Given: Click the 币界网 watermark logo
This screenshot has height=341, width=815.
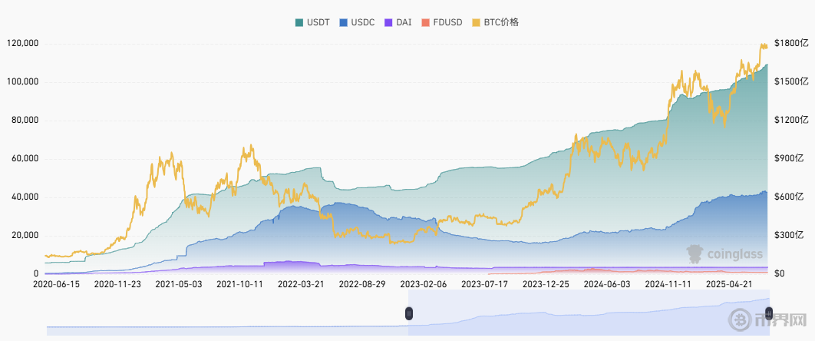Looking at the screenshot, I should click(772, 319).
